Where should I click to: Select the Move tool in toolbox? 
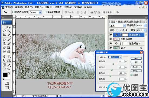pos(9,27)
